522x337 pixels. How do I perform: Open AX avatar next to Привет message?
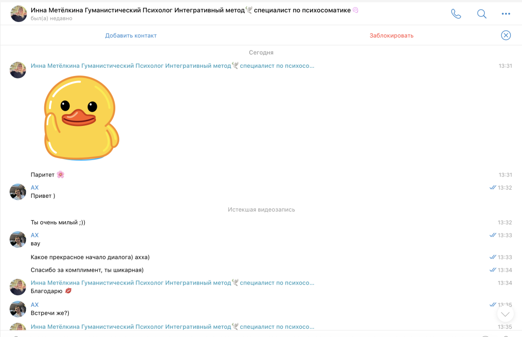tap(18, 192)
